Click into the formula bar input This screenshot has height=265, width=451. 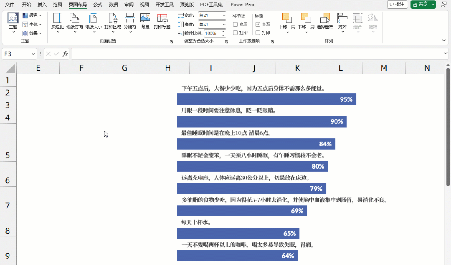coord(257,54)
